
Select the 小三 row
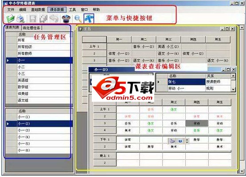click(x=39, y=73)
